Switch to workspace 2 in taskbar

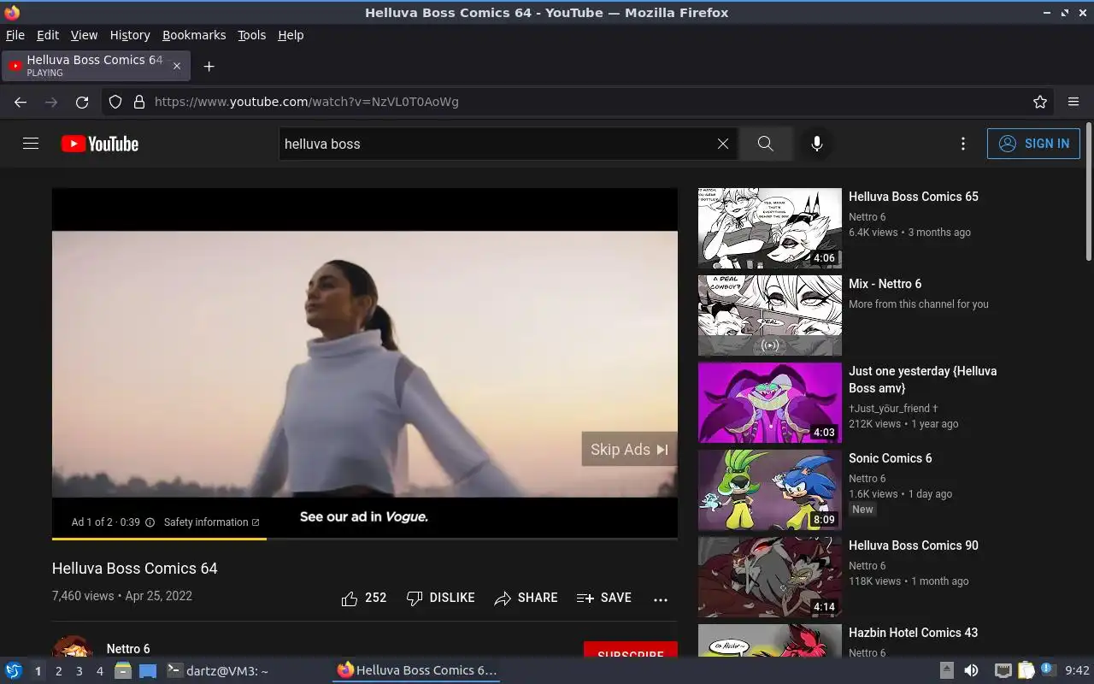(x=58, y=671)
